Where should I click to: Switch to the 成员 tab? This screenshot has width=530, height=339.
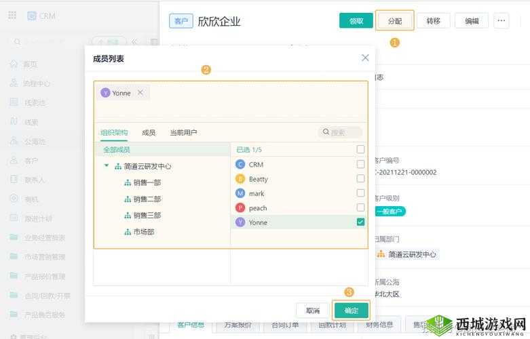click(x=149, y=132)
